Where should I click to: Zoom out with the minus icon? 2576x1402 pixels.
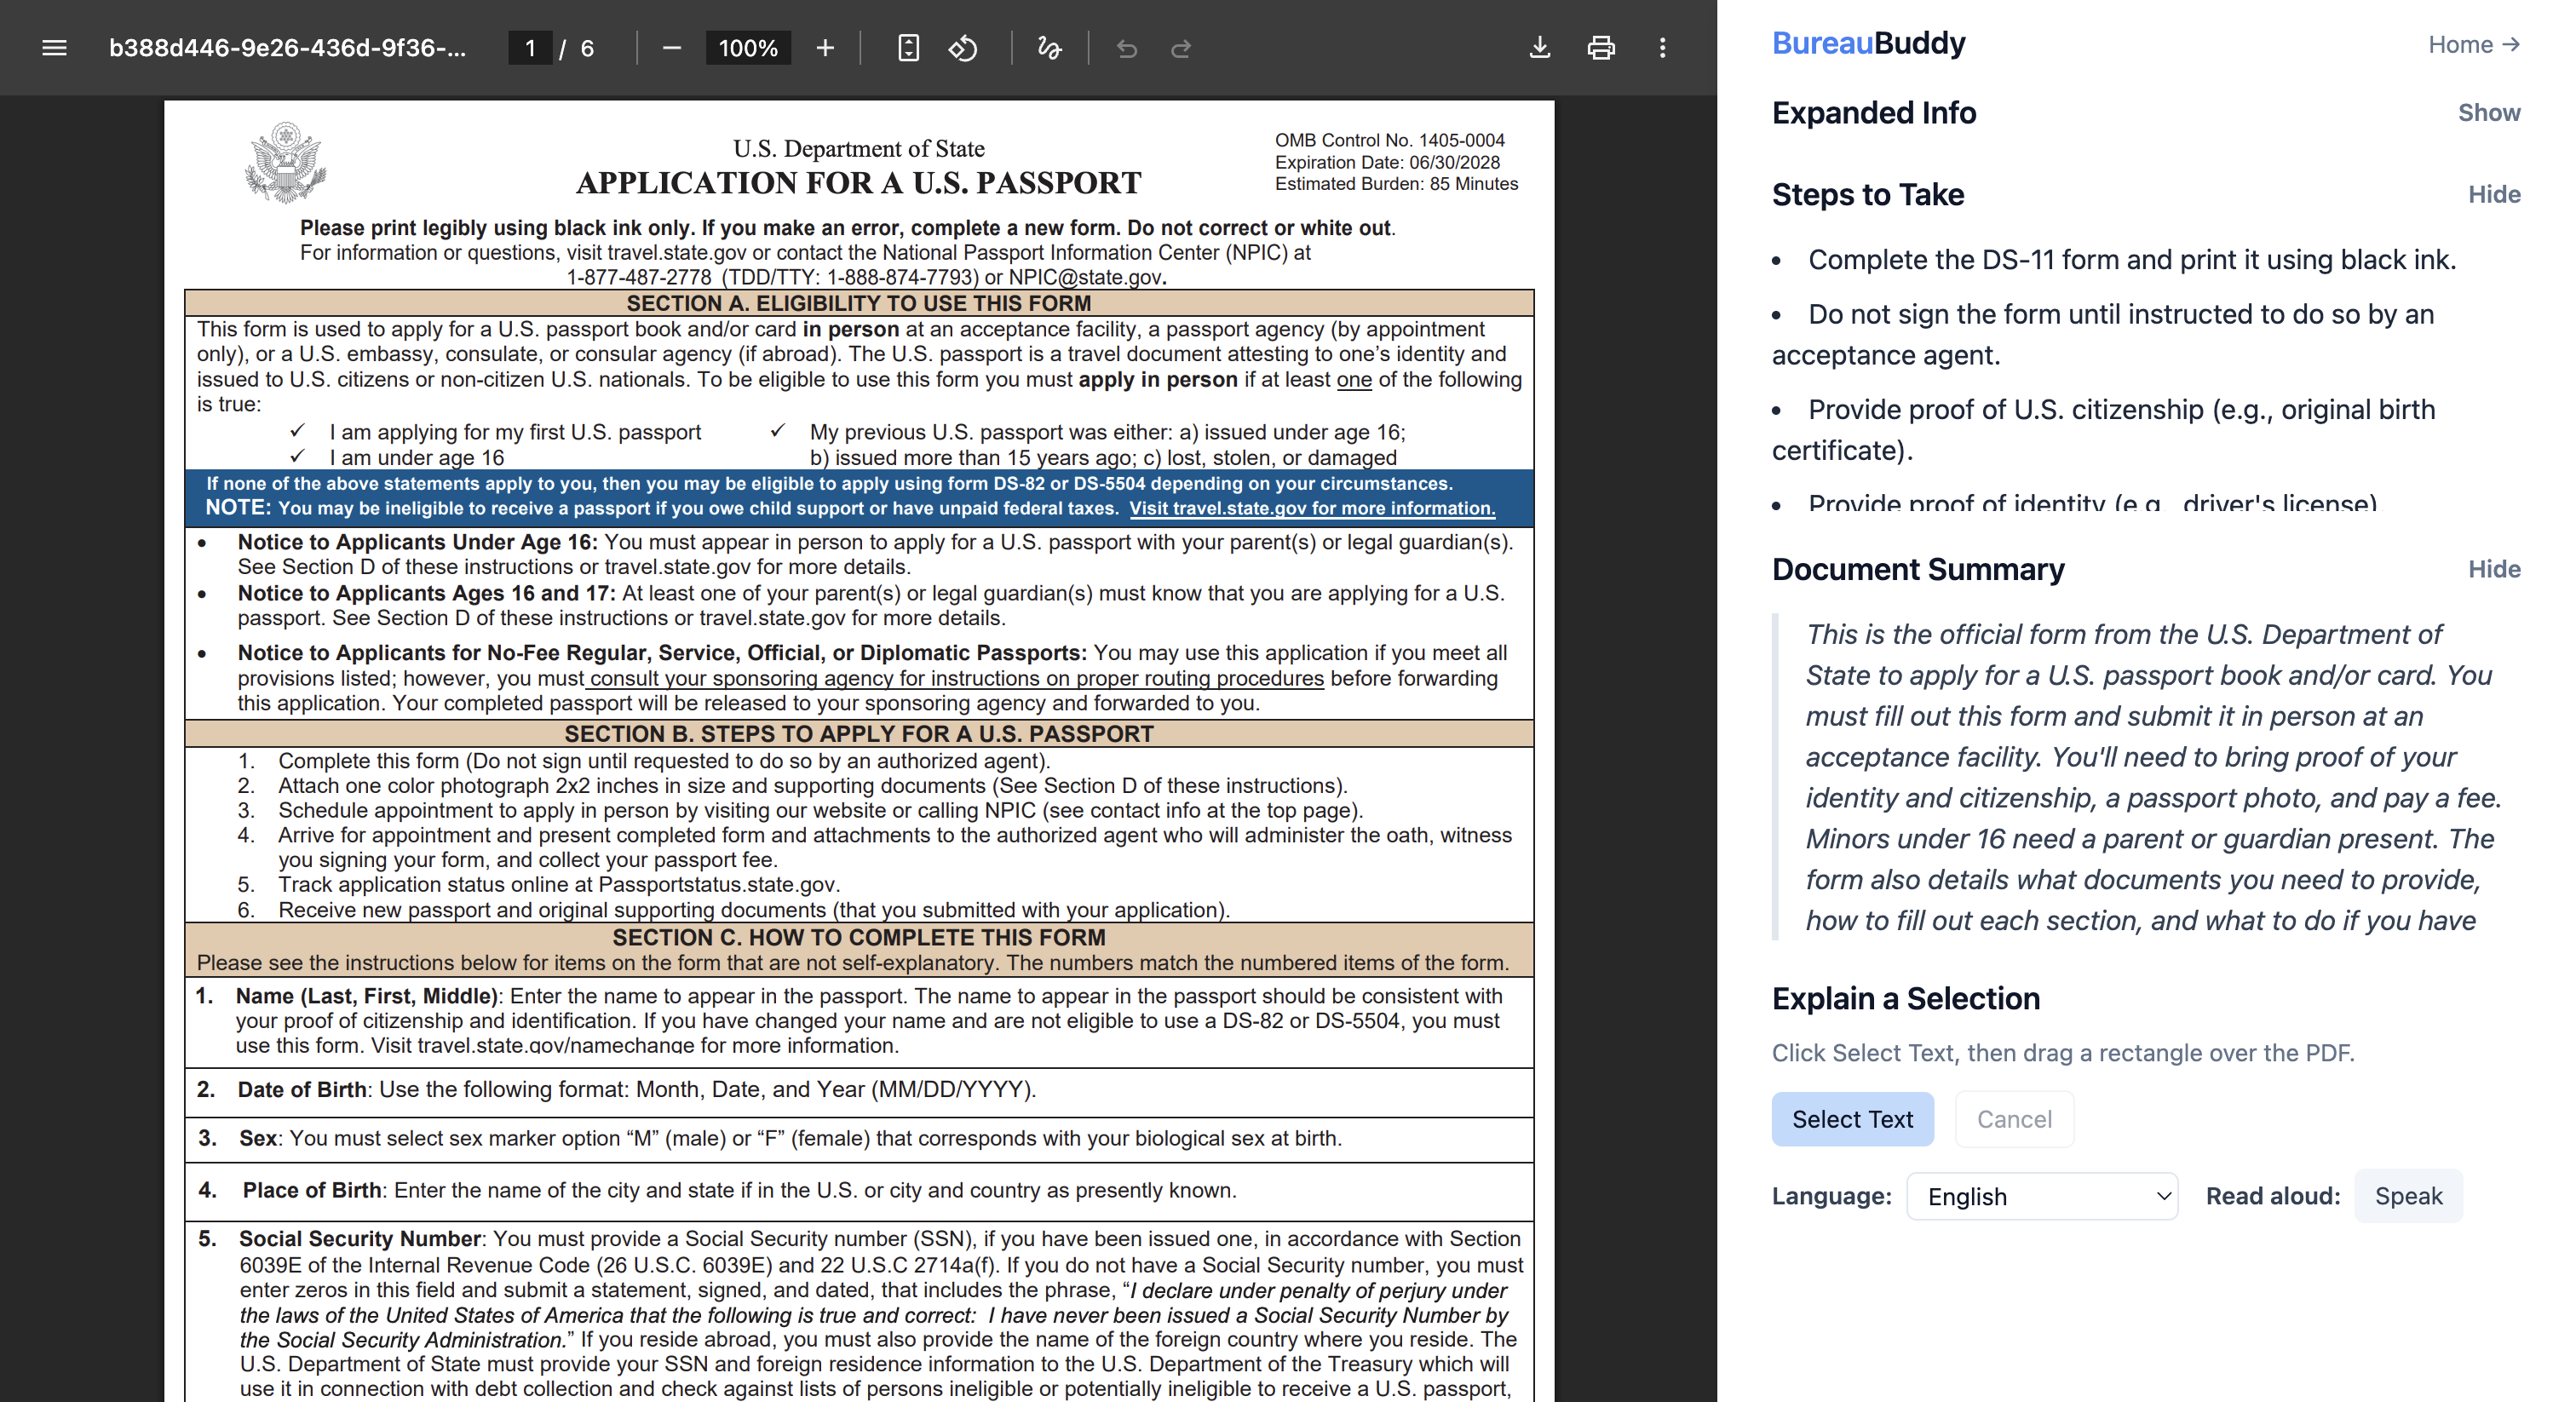672,48
